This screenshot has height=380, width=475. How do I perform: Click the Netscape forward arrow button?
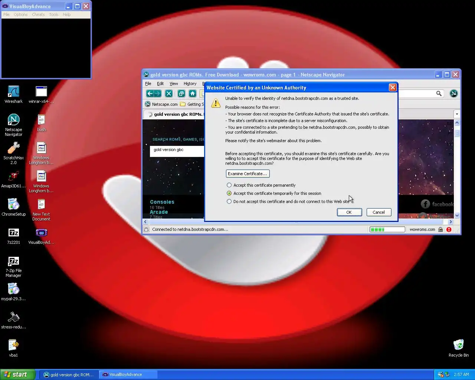tap(158, 94)
